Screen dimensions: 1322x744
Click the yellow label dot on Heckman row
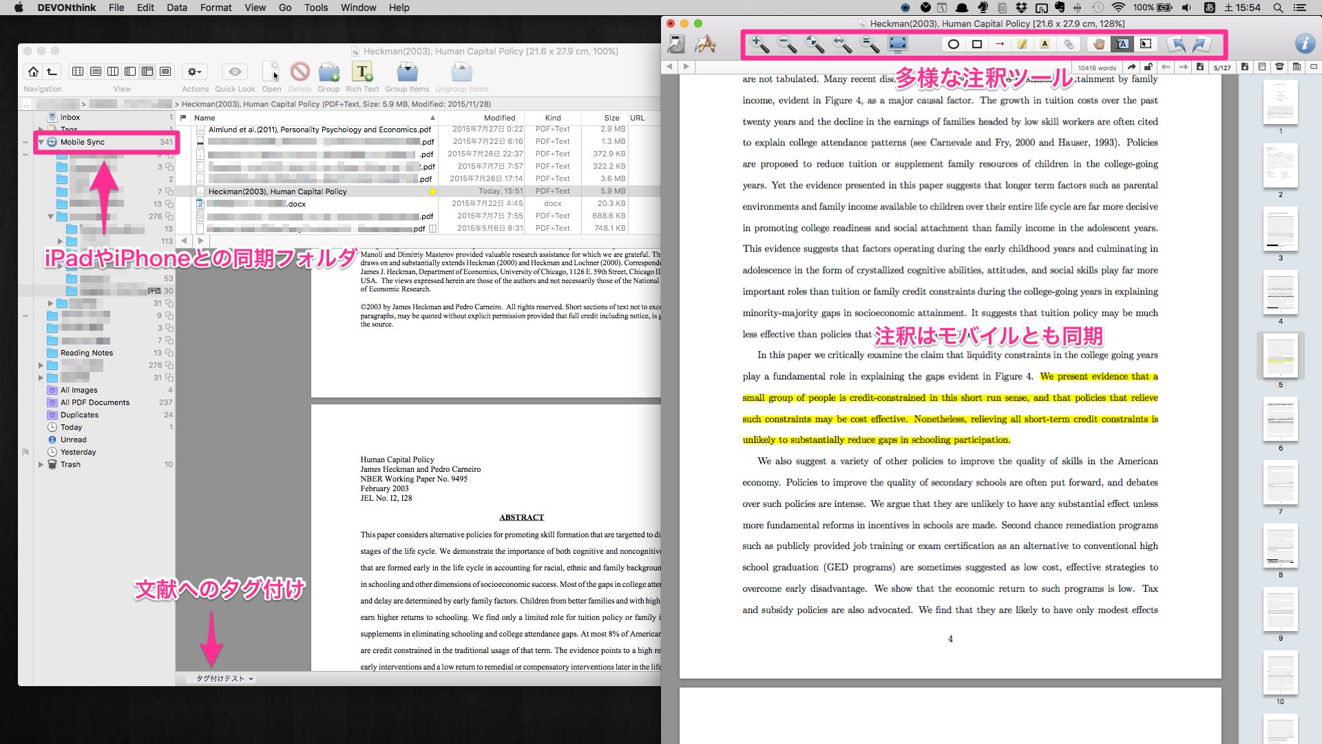pyautogui.click(x=432, y=192)
